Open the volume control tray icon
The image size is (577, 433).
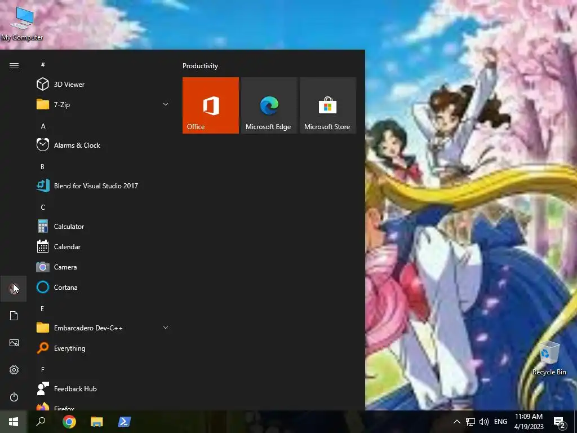[x=483, y=422]
